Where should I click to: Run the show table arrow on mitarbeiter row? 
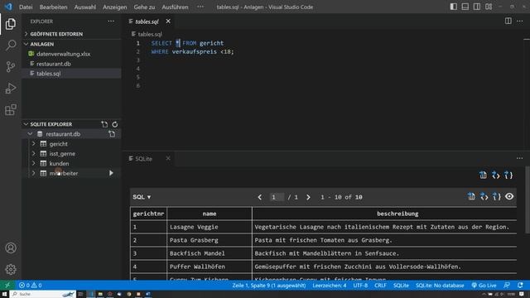[111, 173]
